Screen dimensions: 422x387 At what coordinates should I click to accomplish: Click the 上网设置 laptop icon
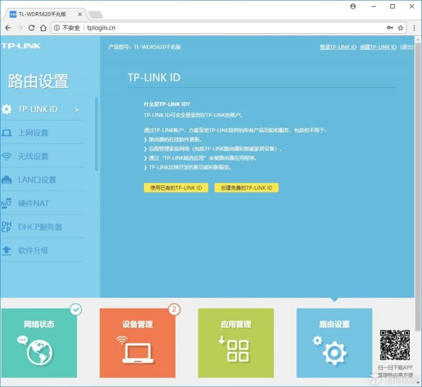pos(6,133)
